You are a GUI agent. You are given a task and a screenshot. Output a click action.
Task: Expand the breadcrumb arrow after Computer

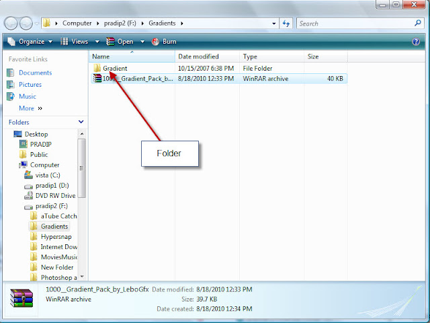[97, 24]
